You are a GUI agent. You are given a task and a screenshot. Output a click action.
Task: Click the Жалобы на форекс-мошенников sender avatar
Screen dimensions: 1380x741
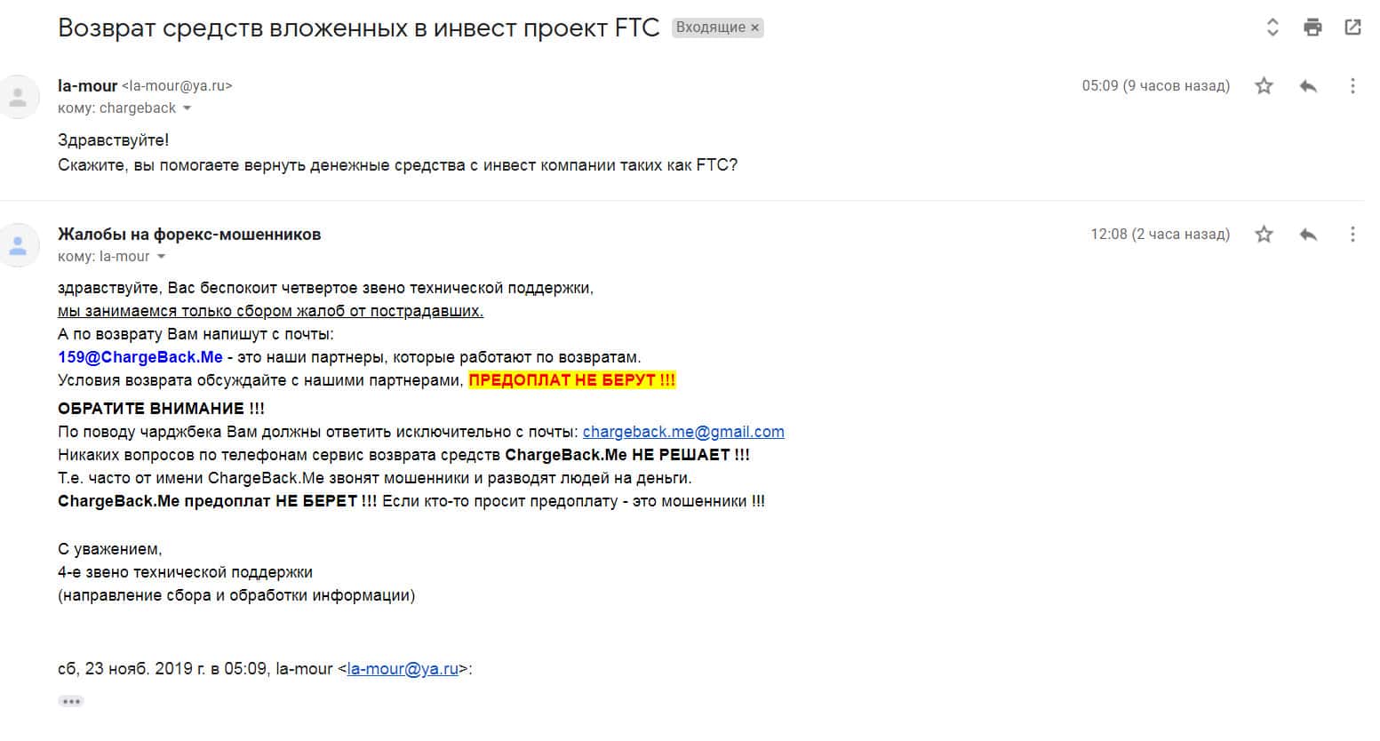19,244
